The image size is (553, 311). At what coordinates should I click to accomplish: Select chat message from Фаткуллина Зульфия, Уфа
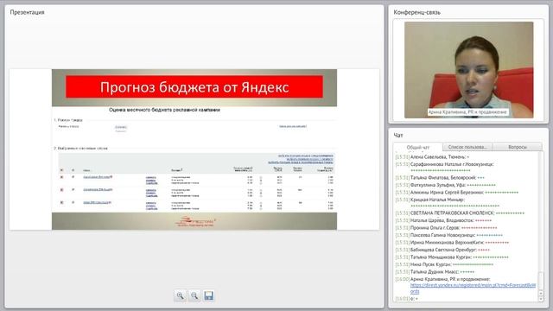pyautogui.click(x=446, y=185)
